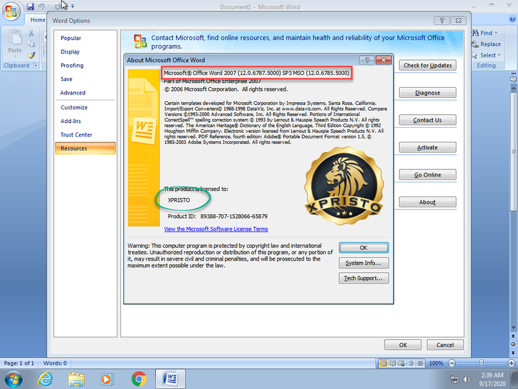This screenshot has width=518, height=389.
Task: Switch to Full Screen Reading view icon
Action: click(393, 363)
